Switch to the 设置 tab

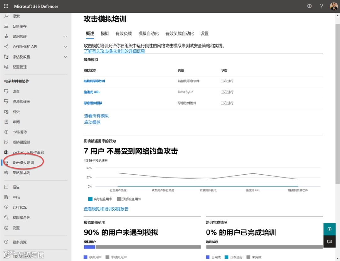[x=205, y=34]
